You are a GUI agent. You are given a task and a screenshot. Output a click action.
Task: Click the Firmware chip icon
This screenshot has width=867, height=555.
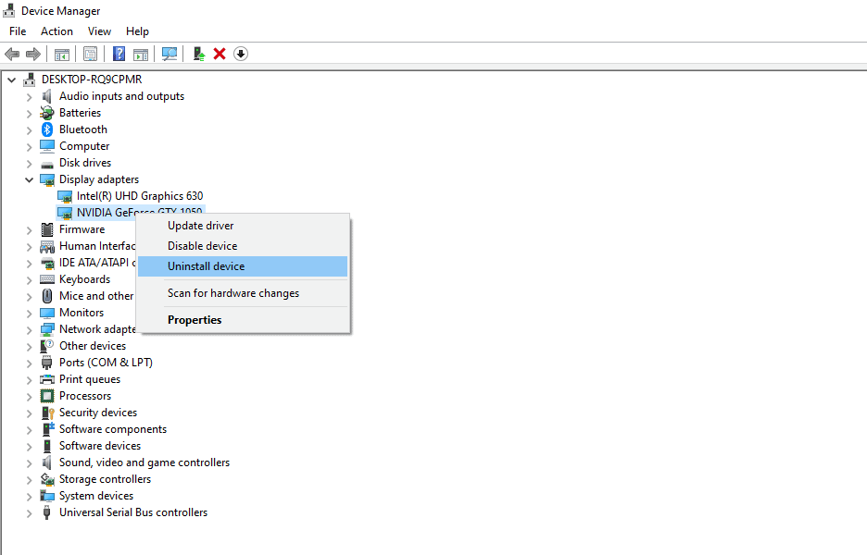tap(47, 229)
